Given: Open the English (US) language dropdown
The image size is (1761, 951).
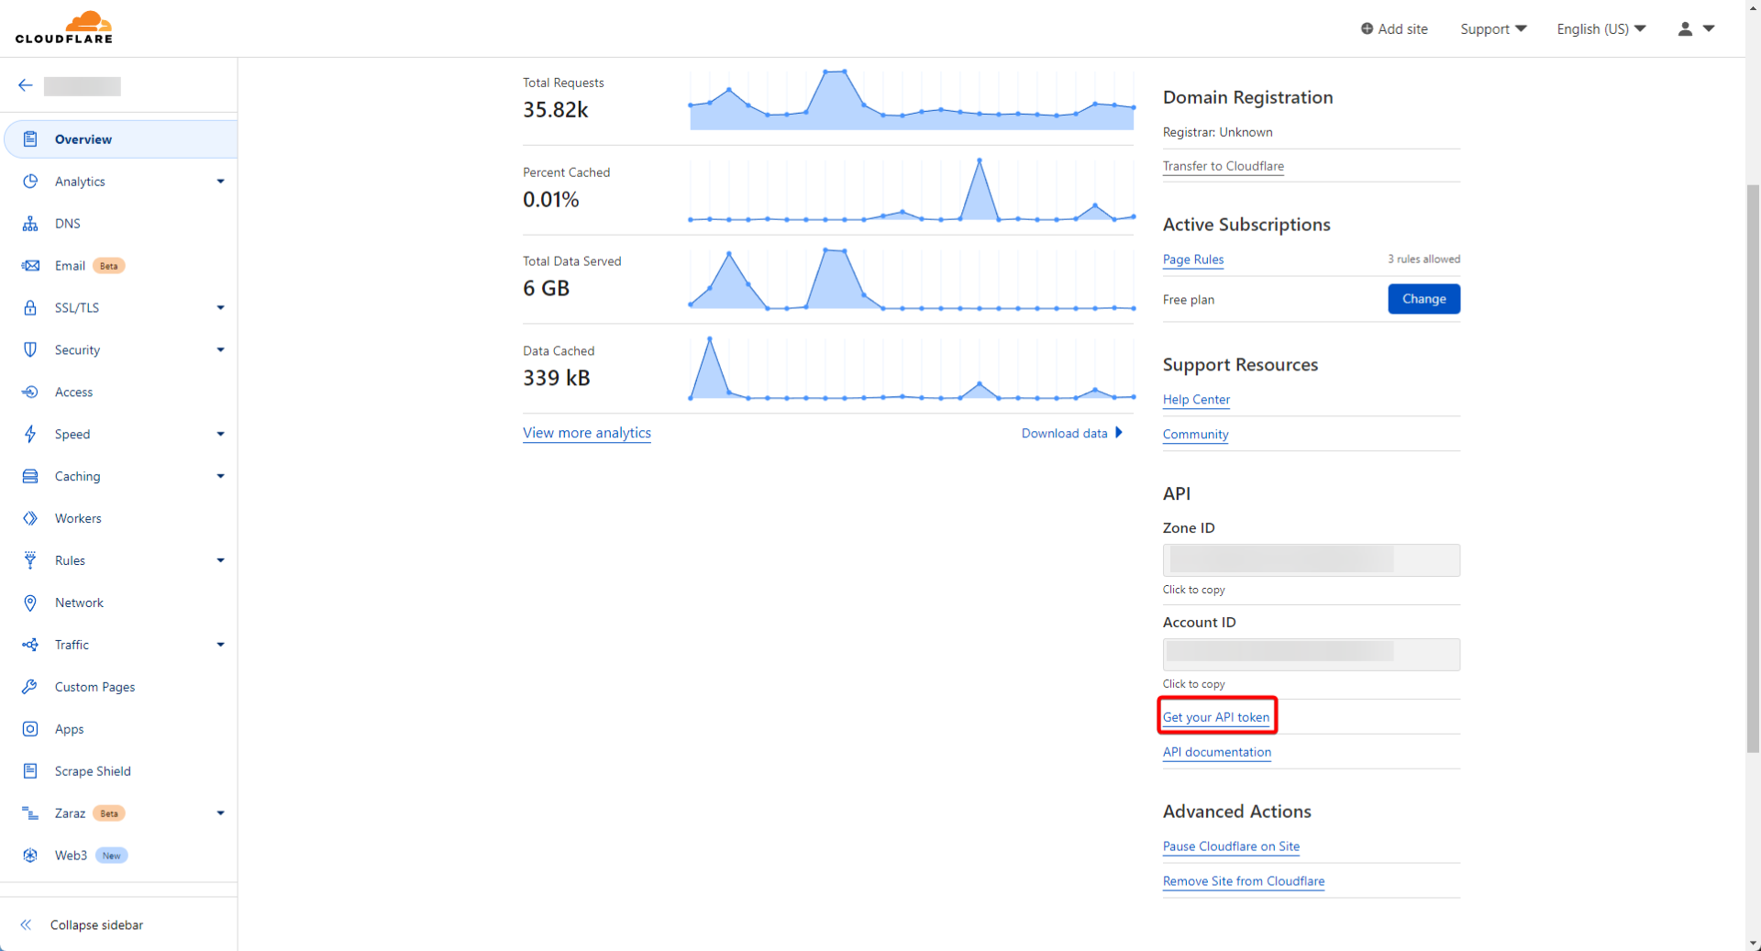Looking at the screenshot, I should (x=1600, y=28).
